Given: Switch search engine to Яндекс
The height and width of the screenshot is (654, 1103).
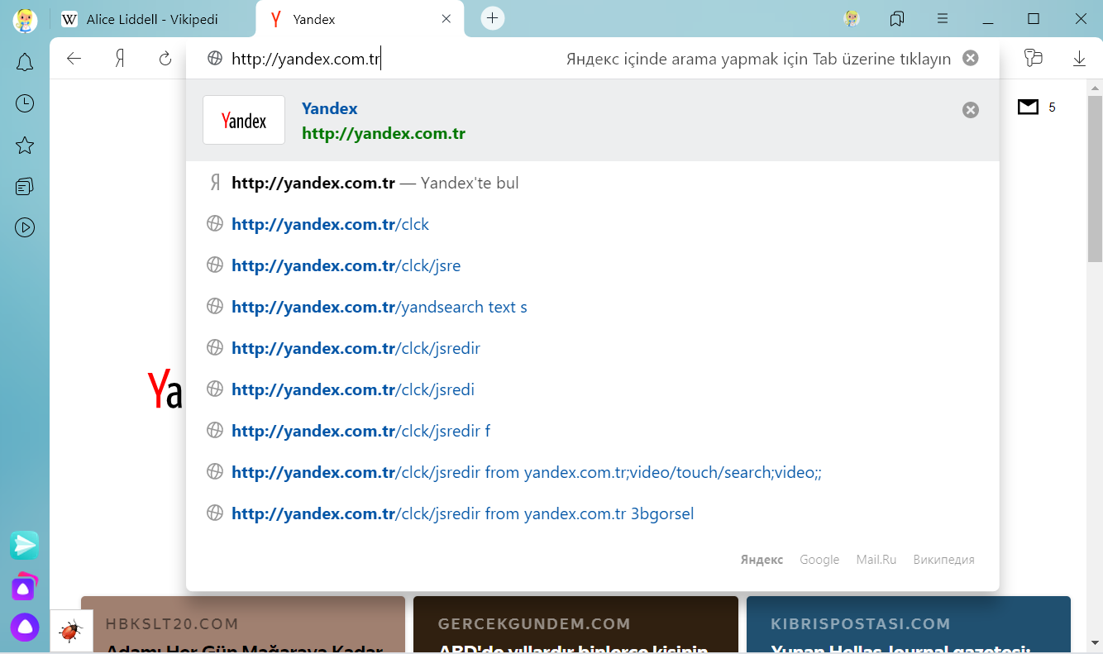Looking at the screenshot, I should coord(762,560).
